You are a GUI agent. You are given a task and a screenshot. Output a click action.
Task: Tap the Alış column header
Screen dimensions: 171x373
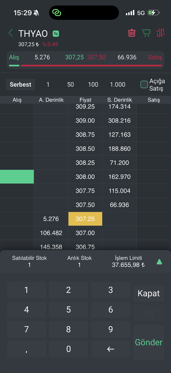(17, 100)
